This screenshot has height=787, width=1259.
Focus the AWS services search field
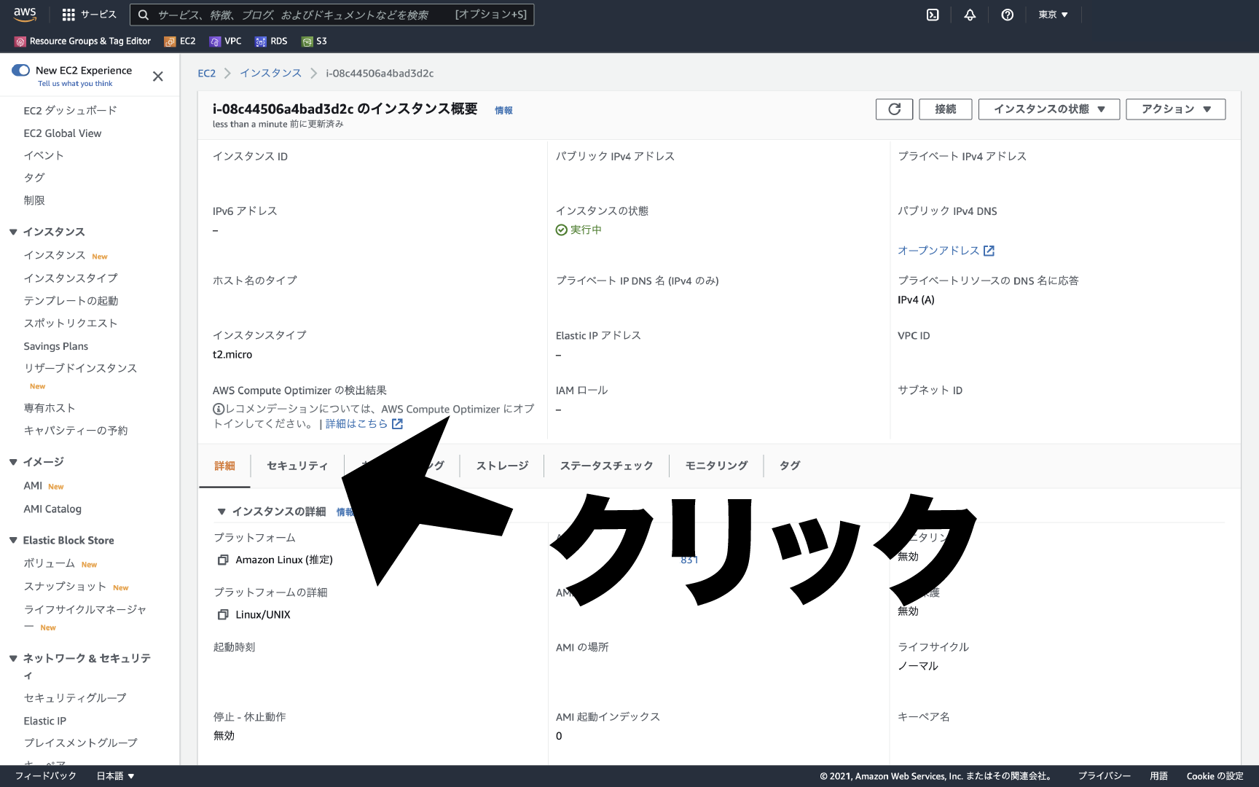click(x=332, y=15)
